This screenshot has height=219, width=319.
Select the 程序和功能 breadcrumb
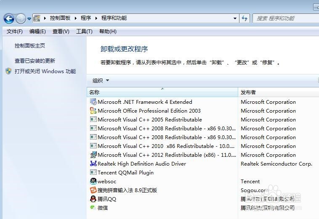point(114,18)
